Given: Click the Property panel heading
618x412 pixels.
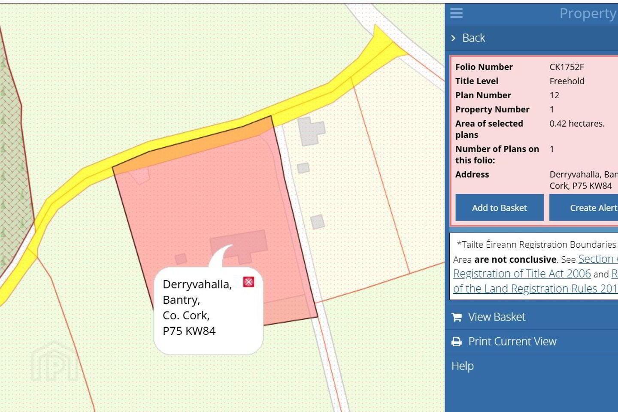Looking at the screenshot, I should tap(588, 13).
